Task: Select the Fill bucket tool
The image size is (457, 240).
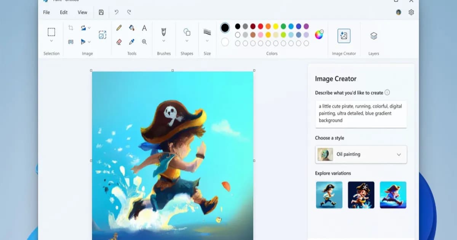Action: [131, 28]
